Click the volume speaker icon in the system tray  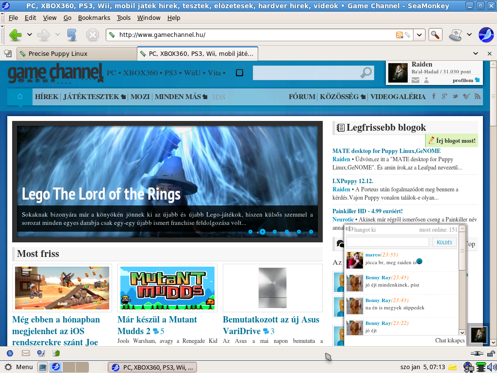click(x=492, y=367)
